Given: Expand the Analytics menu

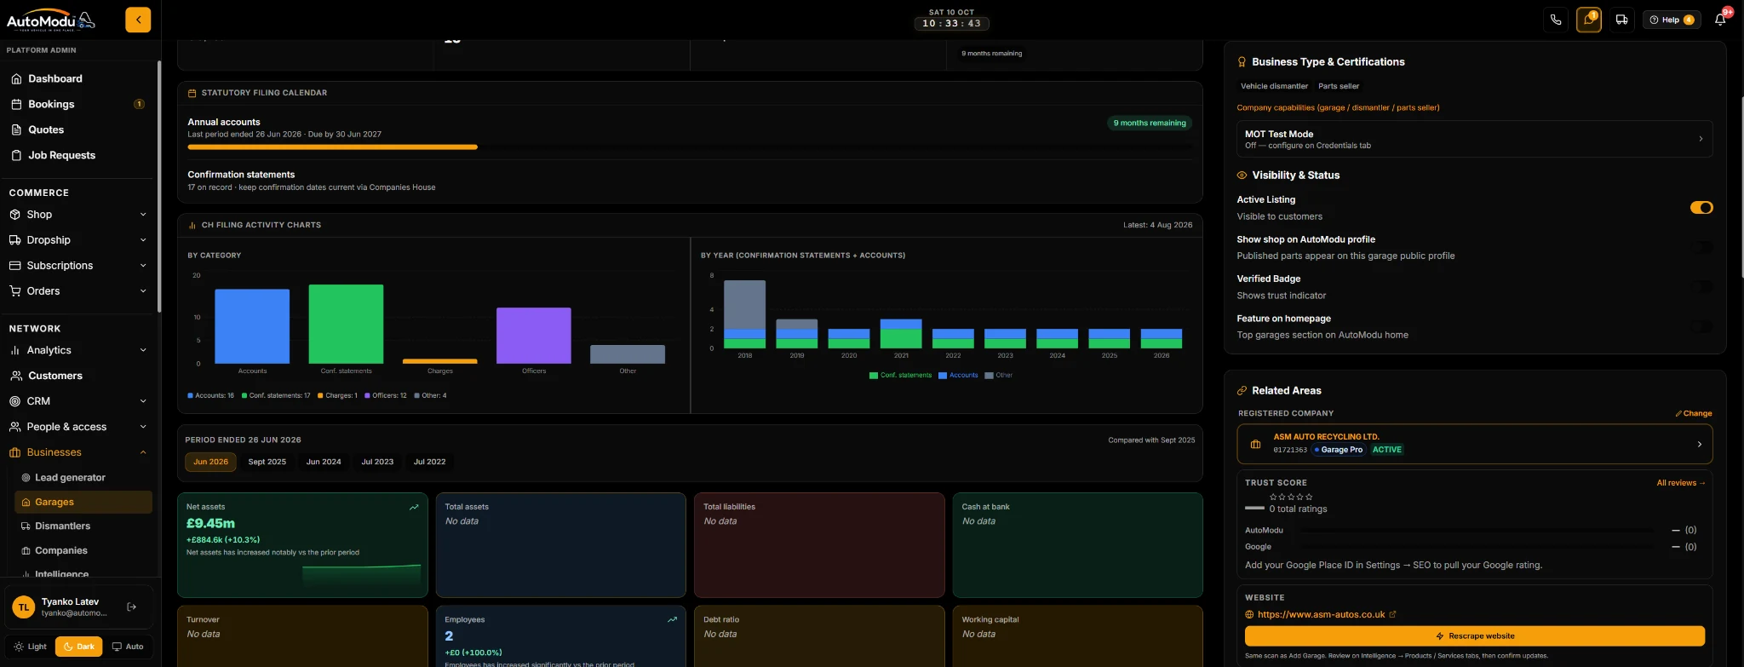Looking at the screenshot, I should click(x=79, y=350).
